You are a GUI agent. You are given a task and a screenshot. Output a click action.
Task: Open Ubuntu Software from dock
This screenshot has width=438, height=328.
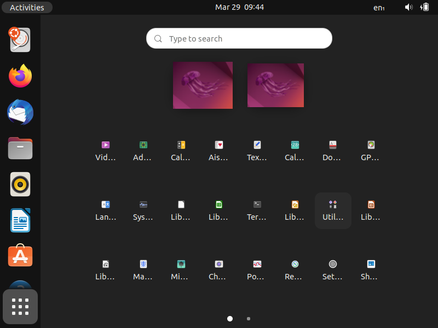(20, 255)
